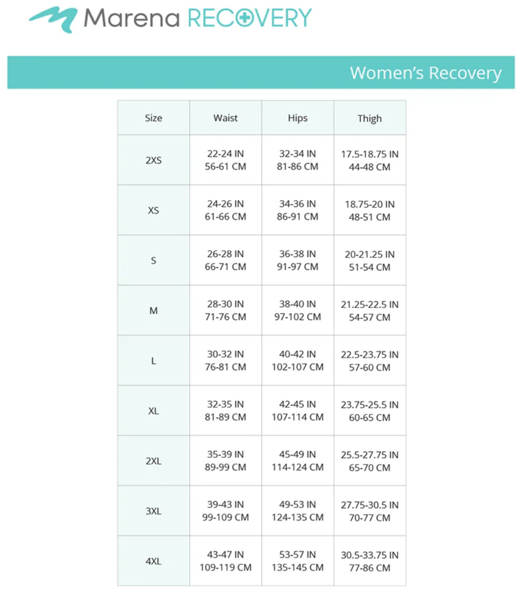
Task: Select the Size column header
Action: coord(153,118)
